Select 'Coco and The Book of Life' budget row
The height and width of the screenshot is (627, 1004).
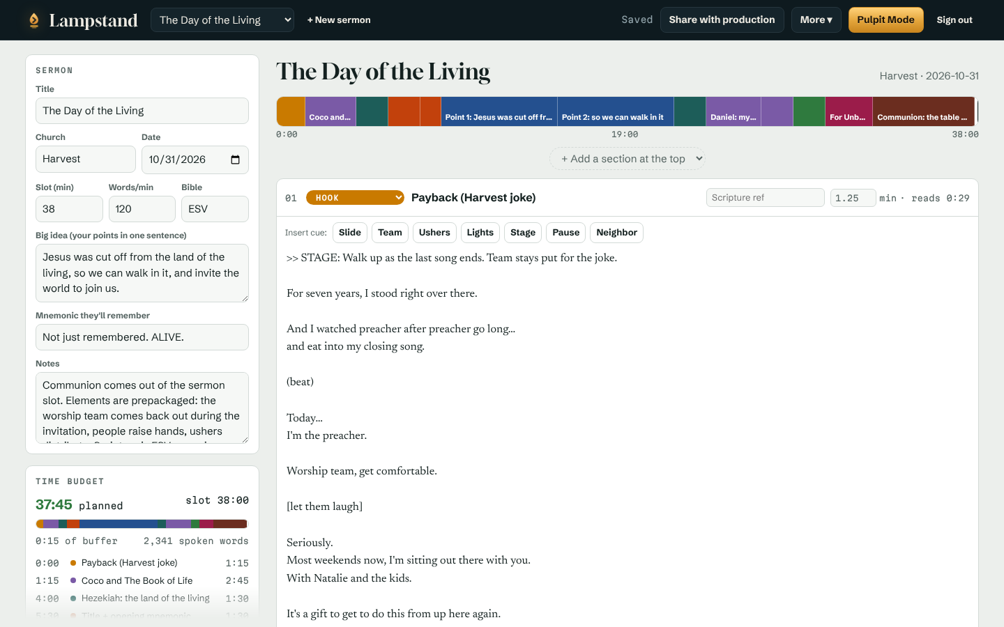pos(142,581)
